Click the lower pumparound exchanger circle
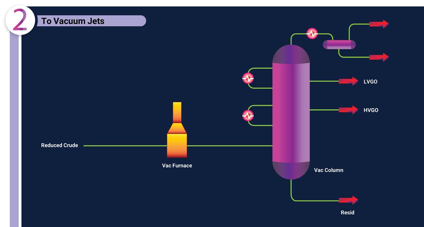Image resolution: width=424 pixels, height=227 pixels. (x=248, y=115)
